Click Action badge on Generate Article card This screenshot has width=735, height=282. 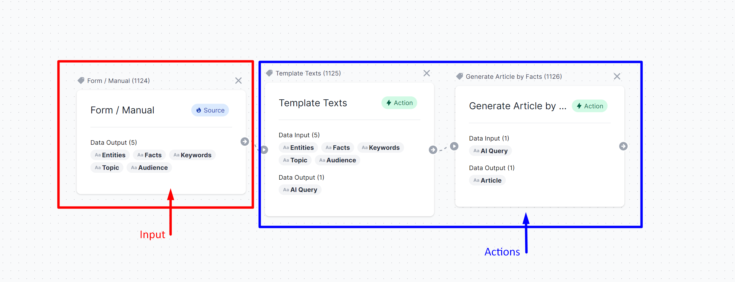coord(589,106)
